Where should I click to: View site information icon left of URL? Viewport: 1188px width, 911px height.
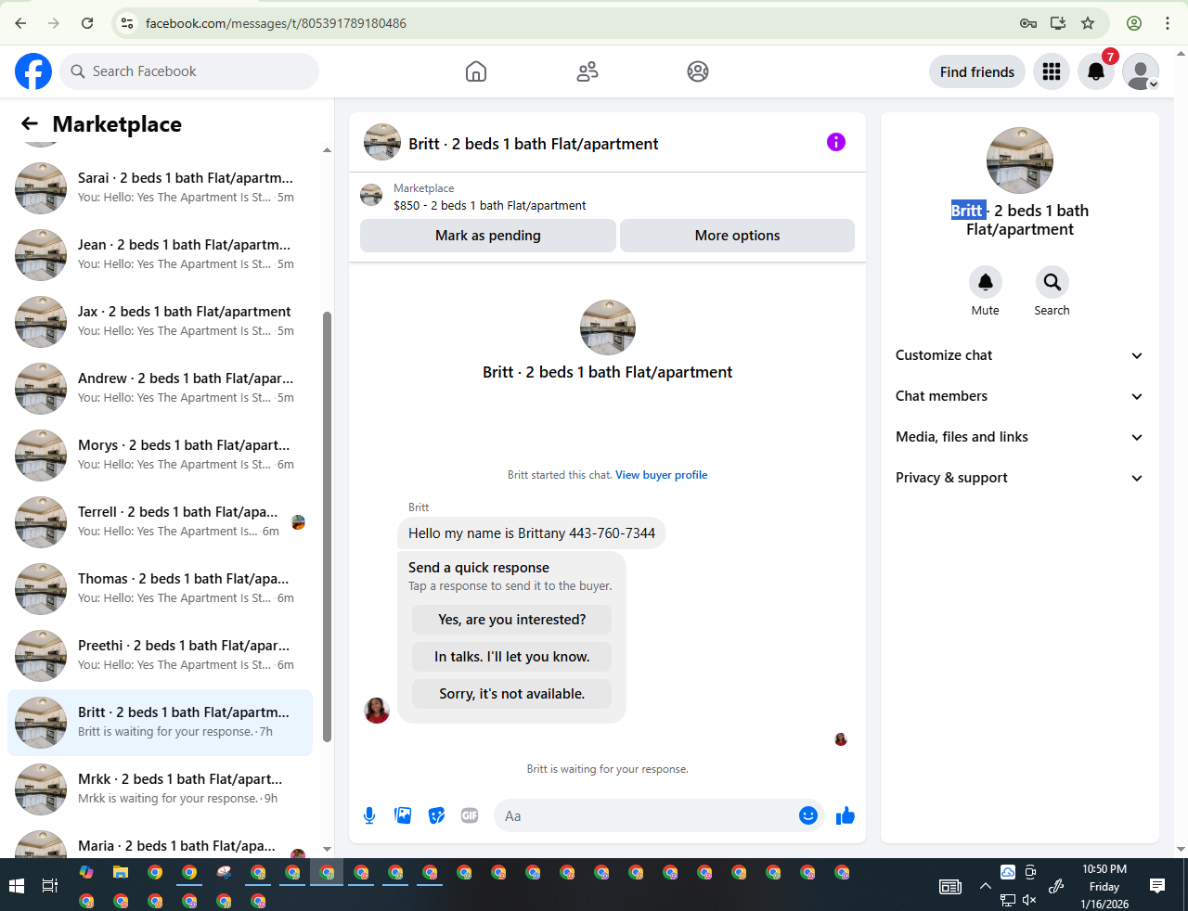click(128, 23)
